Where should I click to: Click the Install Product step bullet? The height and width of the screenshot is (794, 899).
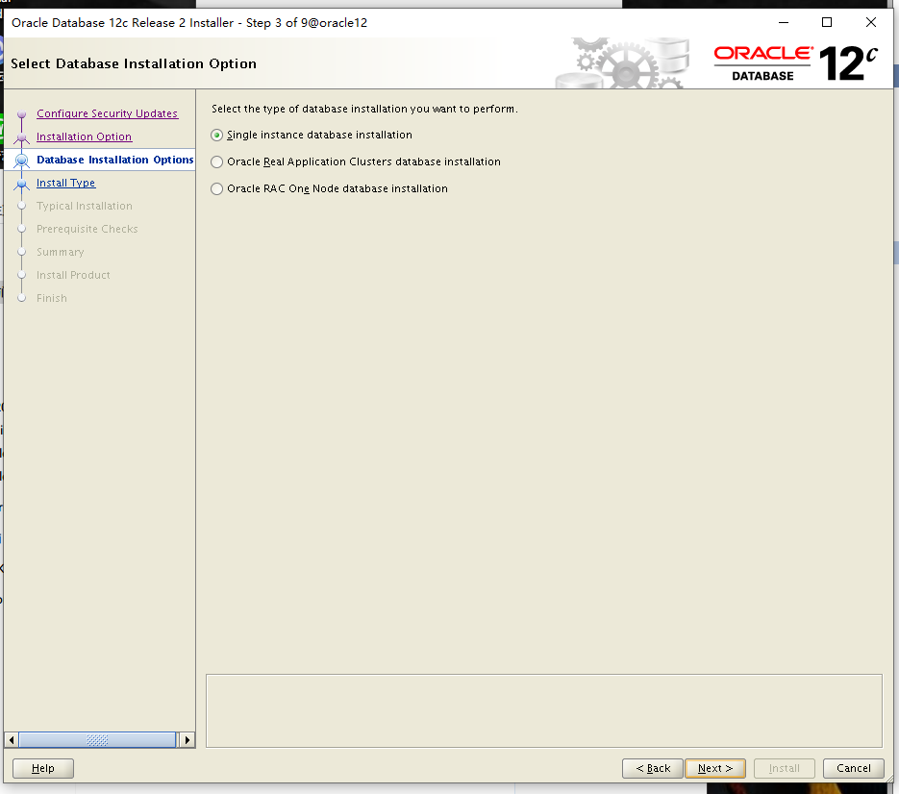(x=22, y=275)
